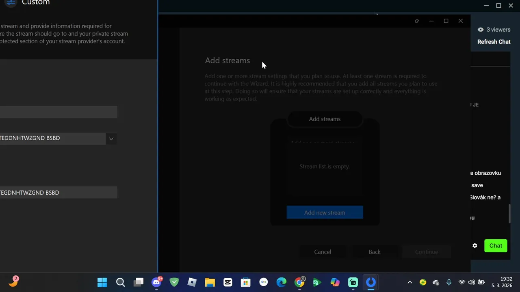Screen dimensions: 520x292
Task: Open Task View on taskbar
Action: (139, 282)
